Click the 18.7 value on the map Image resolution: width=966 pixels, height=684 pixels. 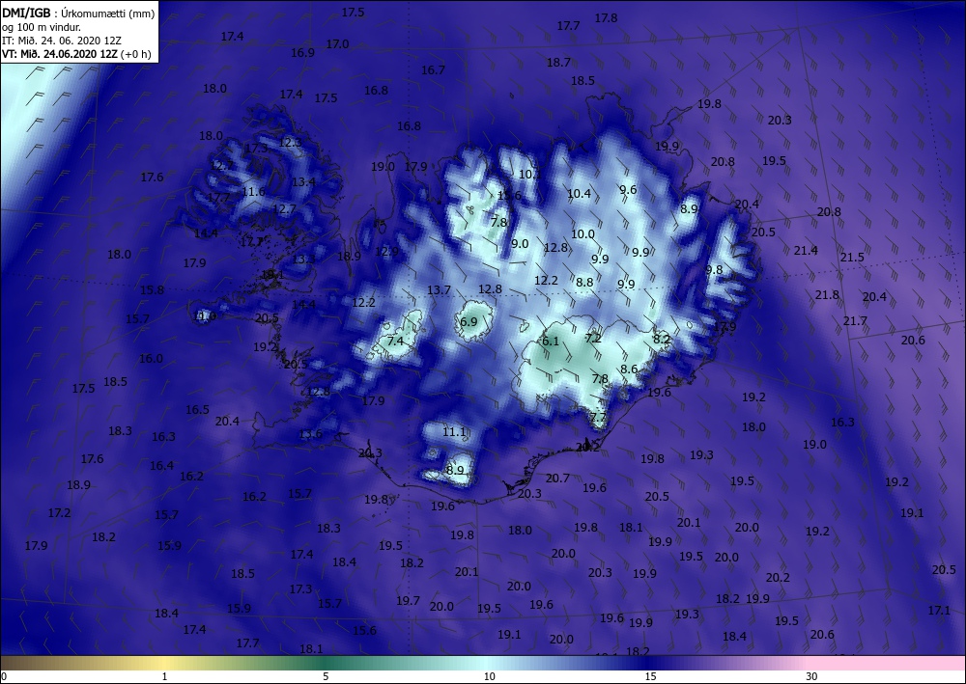[558, 62]
